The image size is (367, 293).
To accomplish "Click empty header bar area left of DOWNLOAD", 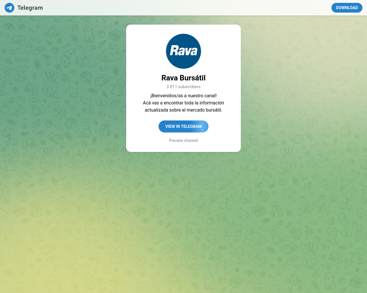I will 186,8.
